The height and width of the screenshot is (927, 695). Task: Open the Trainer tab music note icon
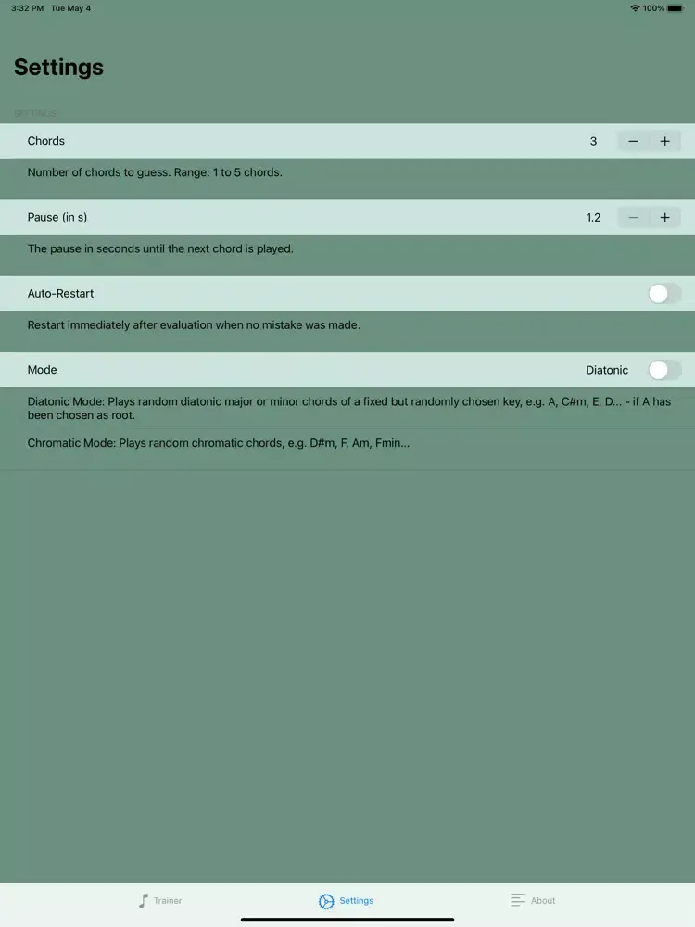click(143, 900)
